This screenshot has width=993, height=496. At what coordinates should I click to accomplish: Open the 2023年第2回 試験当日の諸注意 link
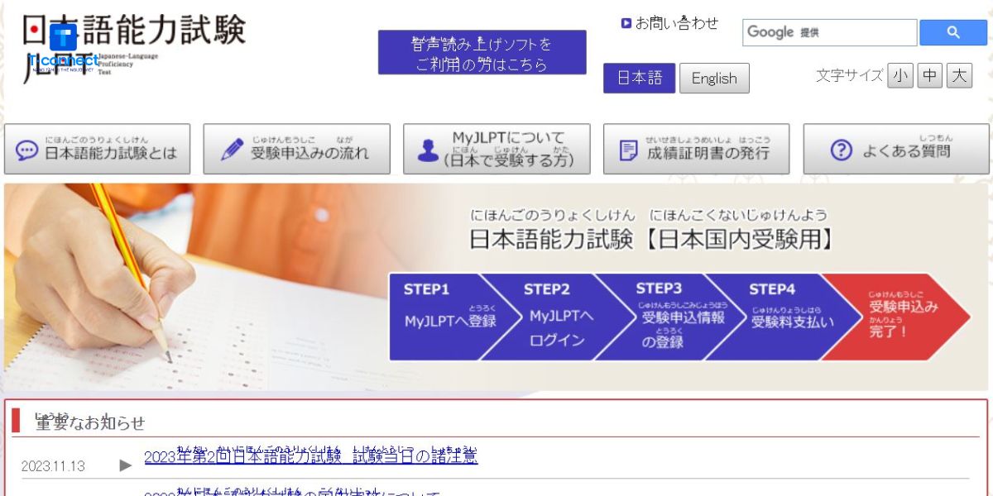click(x=311, y=456)
